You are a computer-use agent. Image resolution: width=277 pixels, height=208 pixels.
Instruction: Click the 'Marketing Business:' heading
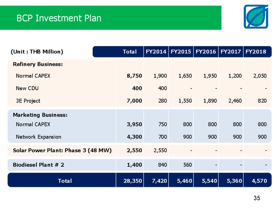pos(40,115)
